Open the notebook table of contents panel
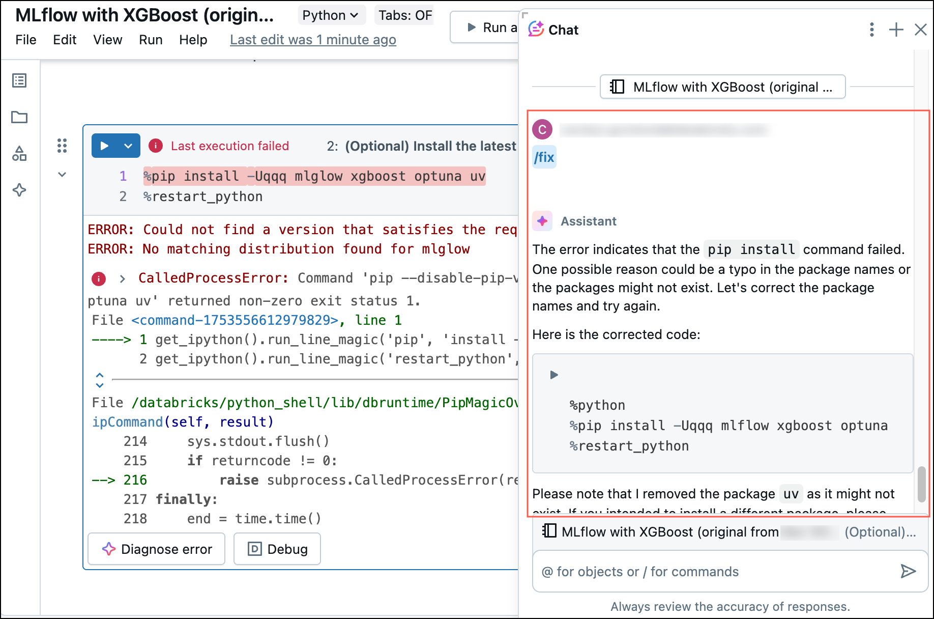Viewport: 934px width, 619px height. click(x=20, y=80)
